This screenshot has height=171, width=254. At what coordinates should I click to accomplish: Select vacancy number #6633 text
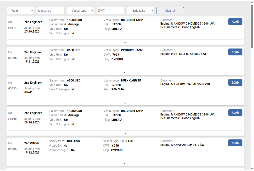pyautogui.click(x=12, y=88)
